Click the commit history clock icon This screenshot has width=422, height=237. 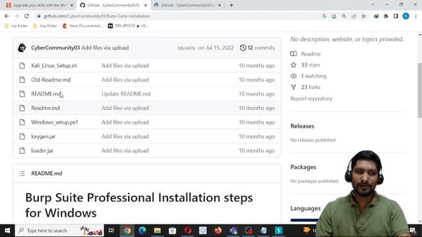pyautogui.click(x=243, y=48)
